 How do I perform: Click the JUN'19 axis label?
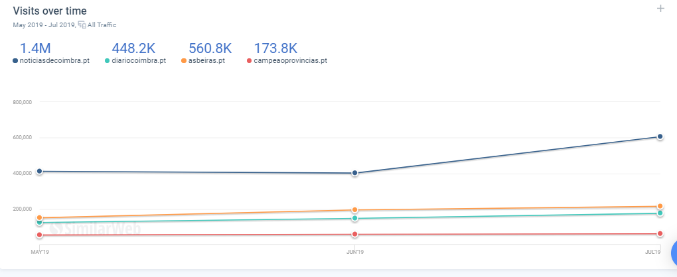click(x=355, y=252)
